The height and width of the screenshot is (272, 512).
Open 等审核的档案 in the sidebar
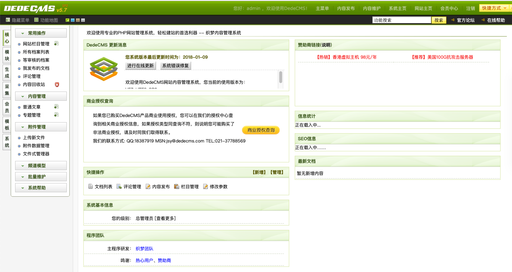pos(36,60)
